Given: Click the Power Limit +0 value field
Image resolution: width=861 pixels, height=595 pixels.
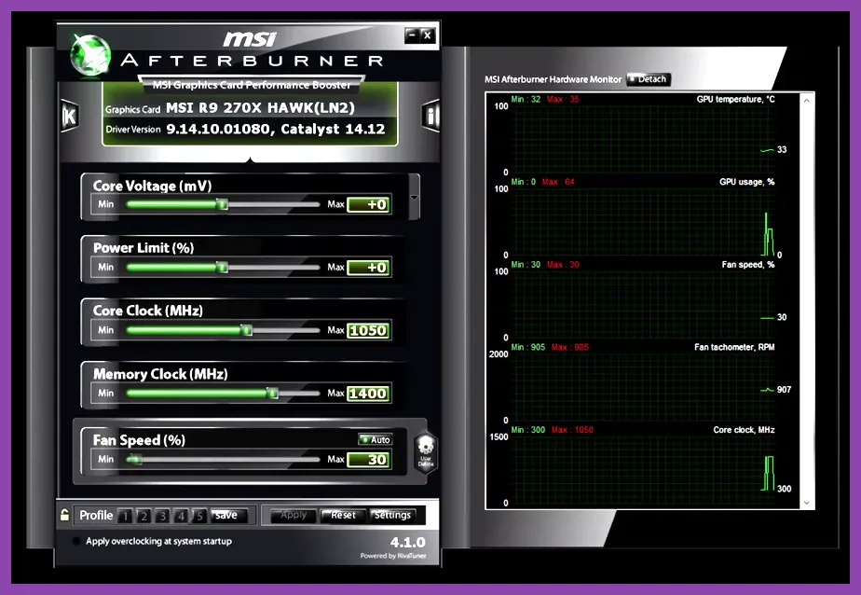Looking at the screenshot, I should (x=369, y=268).
